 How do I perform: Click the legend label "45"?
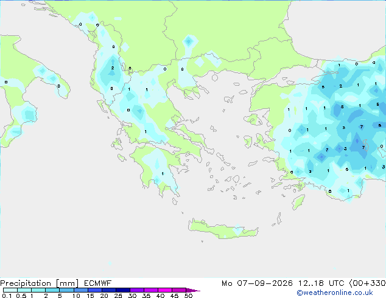coord(174,296)
